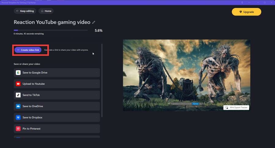Screen dimensions: 275x148
Task: Select Upload to Youtube text
Action: (34, 84)
